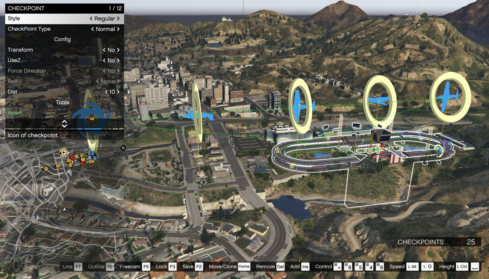The image size is (489, 279).
Task: Click the yellow blip numbered 9 on minimap
Action: click(x=58, y=166)
